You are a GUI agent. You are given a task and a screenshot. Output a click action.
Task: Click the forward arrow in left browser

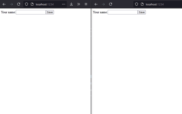click(x=11, y=4)
